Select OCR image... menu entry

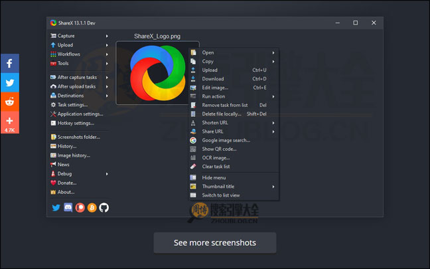pos(234,158)
